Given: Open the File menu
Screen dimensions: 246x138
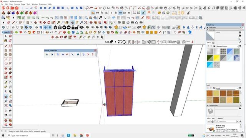Looking at the screenshot, I should coord(2,4).
